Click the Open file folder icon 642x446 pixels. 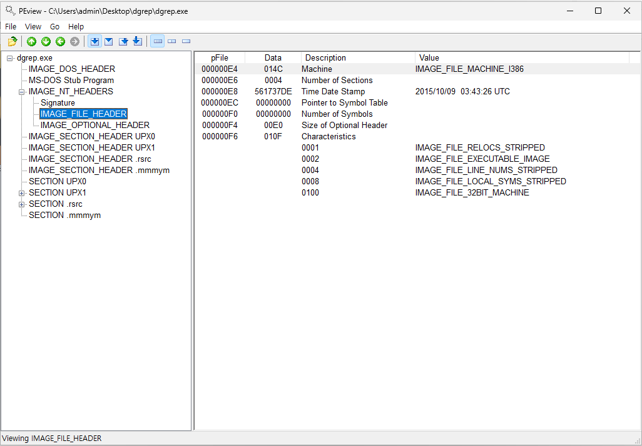tap(13, 41)
